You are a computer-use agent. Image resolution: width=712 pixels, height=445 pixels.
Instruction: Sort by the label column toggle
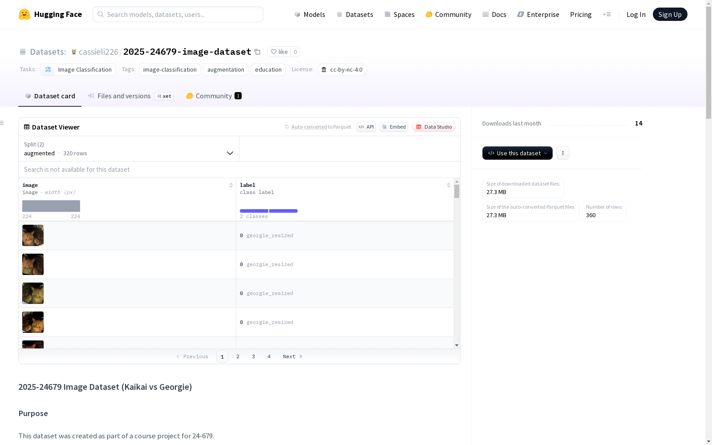pyautogui.click(x=449, y=185)
